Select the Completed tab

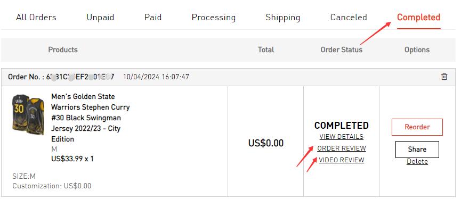(419, 18)
